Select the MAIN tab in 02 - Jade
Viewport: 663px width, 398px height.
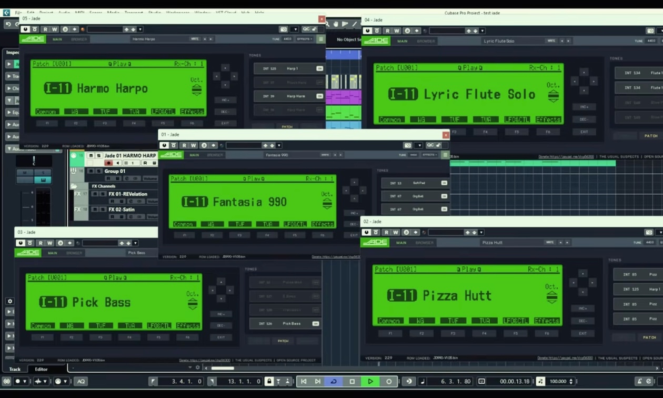click(401, 243)
